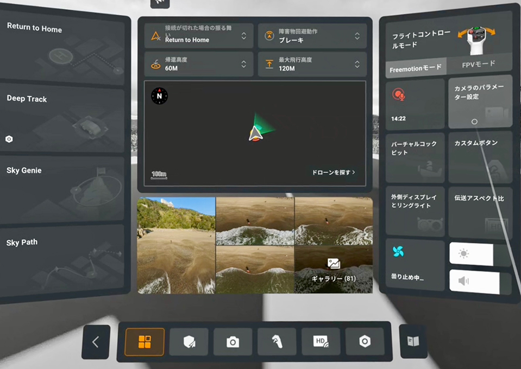Expand the 帰還高度 60M dropdown
The height and width of the screenshot is (369, 521).
pyautogui.click(x=198, y=64)
